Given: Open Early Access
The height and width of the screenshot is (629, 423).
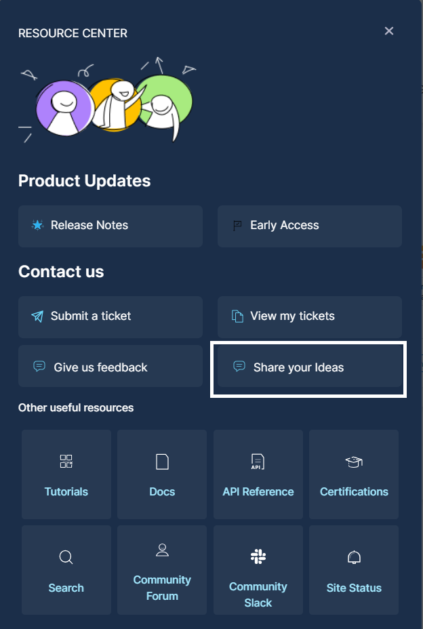Looking at the screenshot, I should [309, 226].
